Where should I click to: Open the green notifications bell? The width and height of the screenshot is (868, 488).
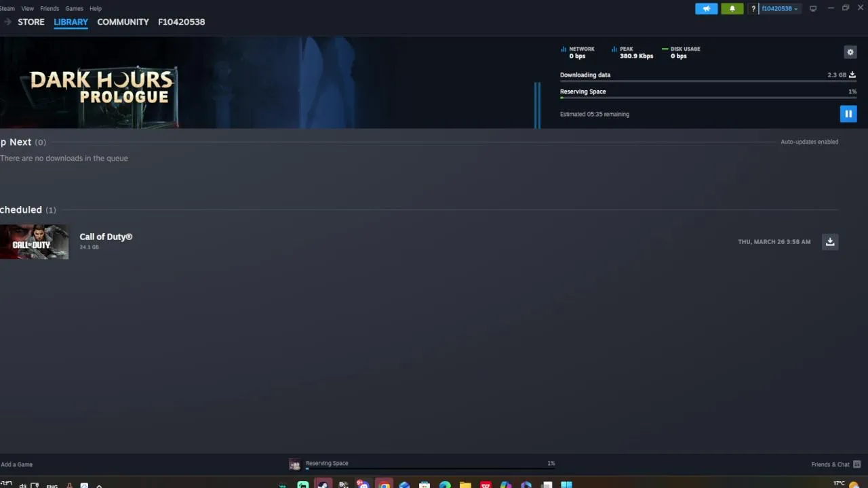point(732,9)
